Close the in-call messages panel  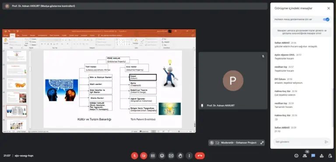(329, 8)
